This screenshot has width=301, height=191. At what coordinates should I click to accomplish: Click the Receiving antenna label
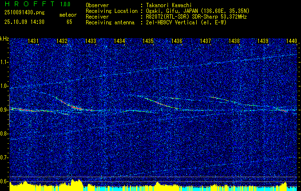tap(110, 22)
